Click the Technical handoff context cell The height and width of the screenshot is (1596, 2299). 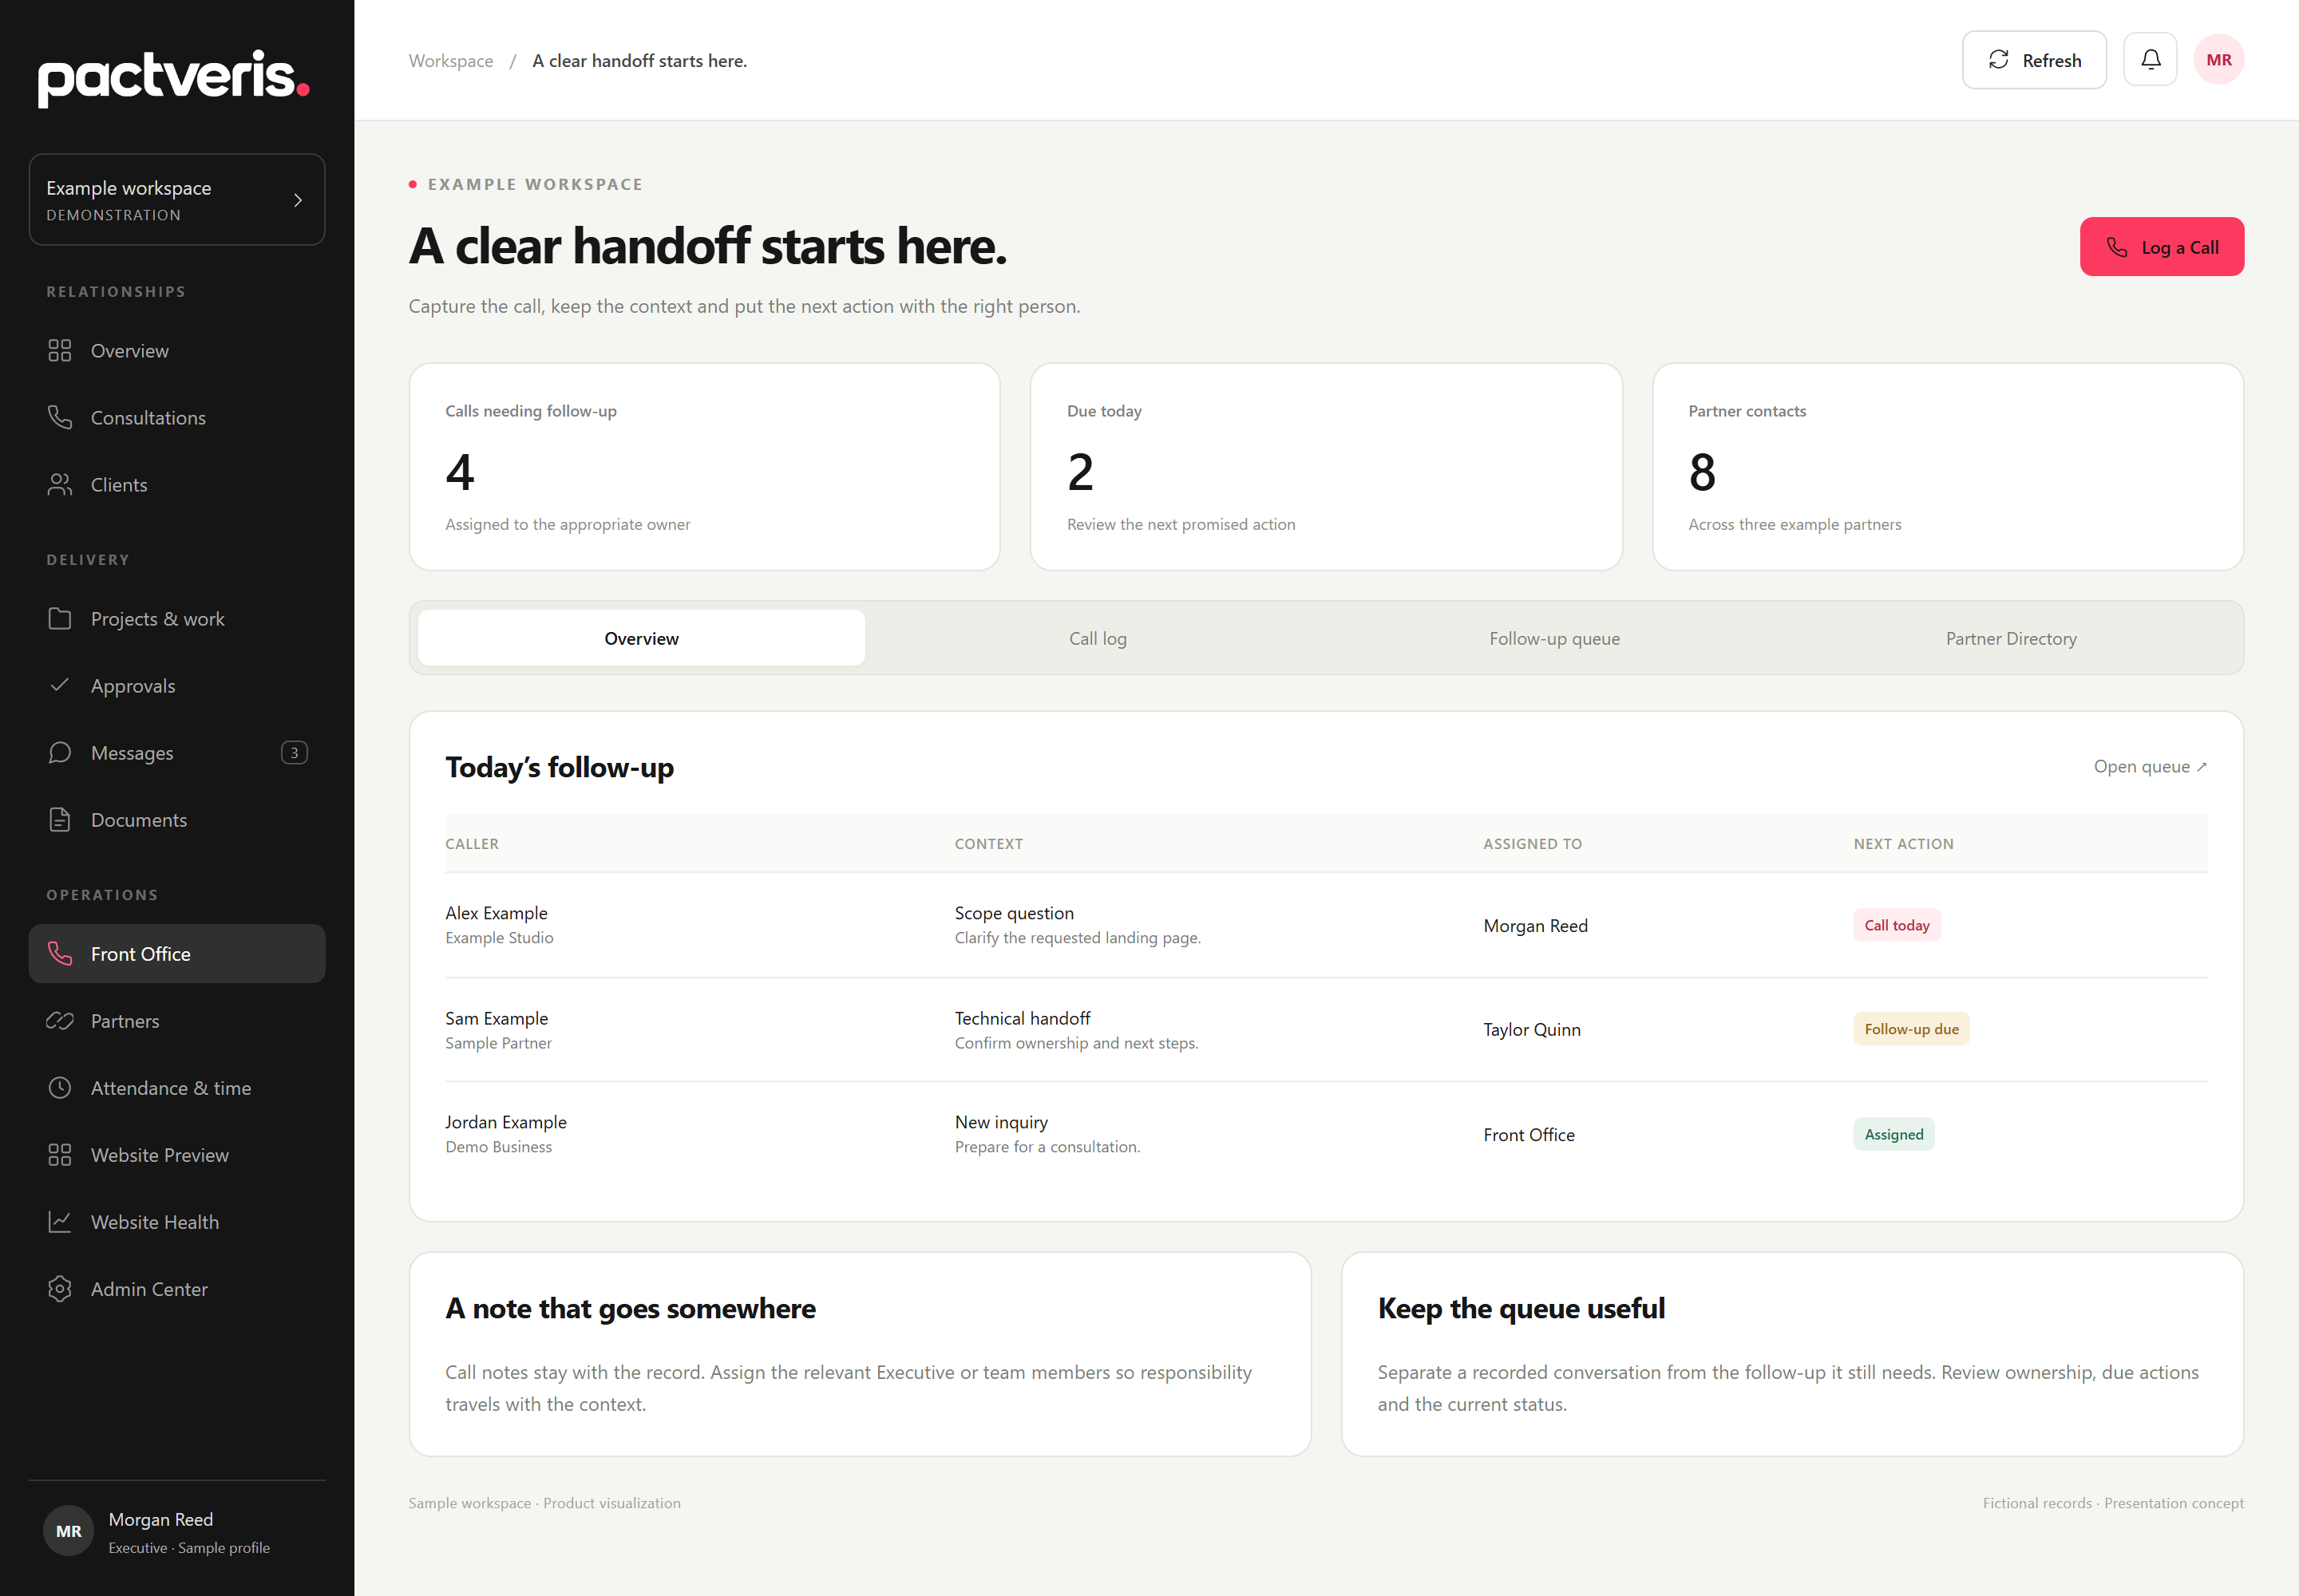[x=1077, y=1030]
